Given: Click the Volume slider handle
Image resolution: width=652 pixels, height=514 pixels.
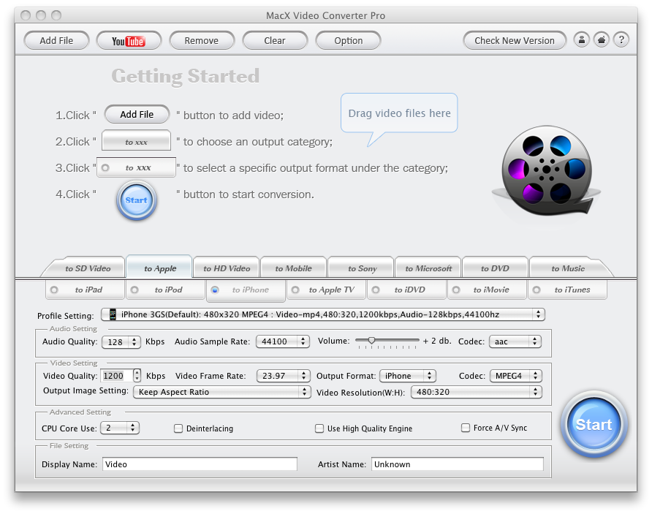Looking at the screenshot, I should (x=371, y=341).
